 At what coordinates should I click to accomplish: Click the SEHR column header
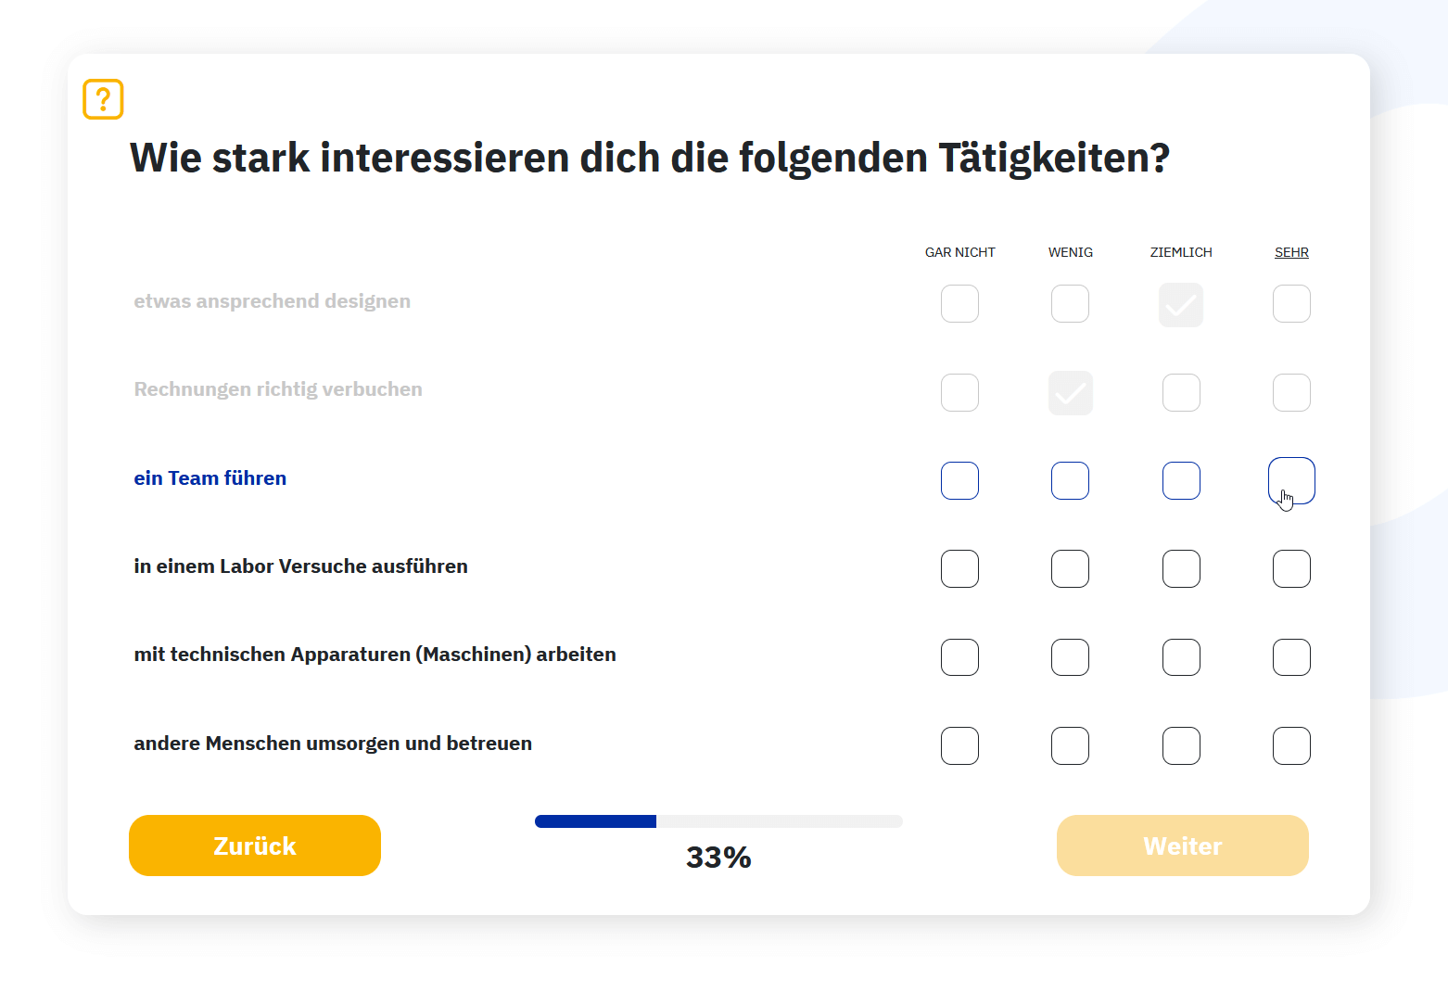(1291, 251)
